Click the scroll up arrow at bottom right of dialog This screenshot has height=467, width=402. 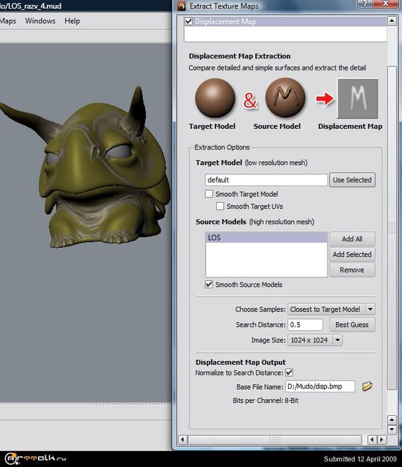point(392,420)
